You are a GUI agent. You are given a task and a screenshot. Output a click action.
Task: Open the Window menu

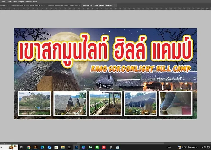tap(28, 1)
